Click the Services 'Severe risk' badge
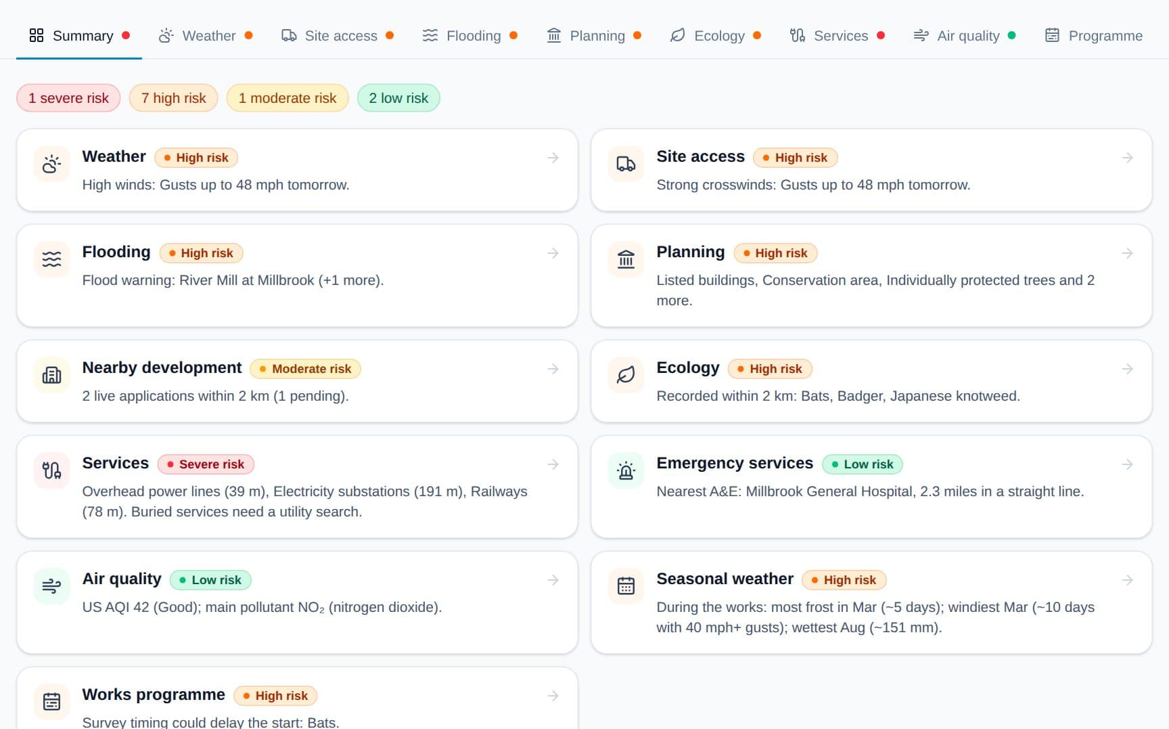 pyautogui.click(x=206, y=464)
